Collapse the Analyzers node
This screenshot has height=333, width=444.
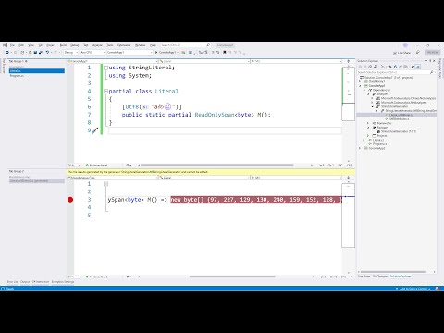(368, 94)
